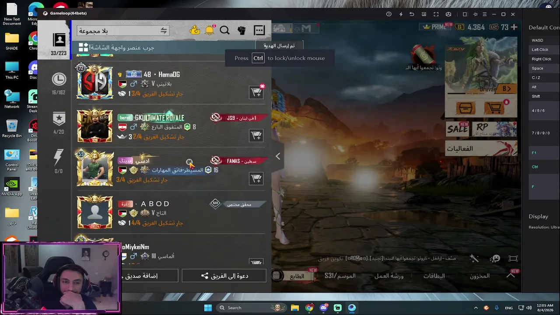Select A B O D player avatar

tap(94, 212)
